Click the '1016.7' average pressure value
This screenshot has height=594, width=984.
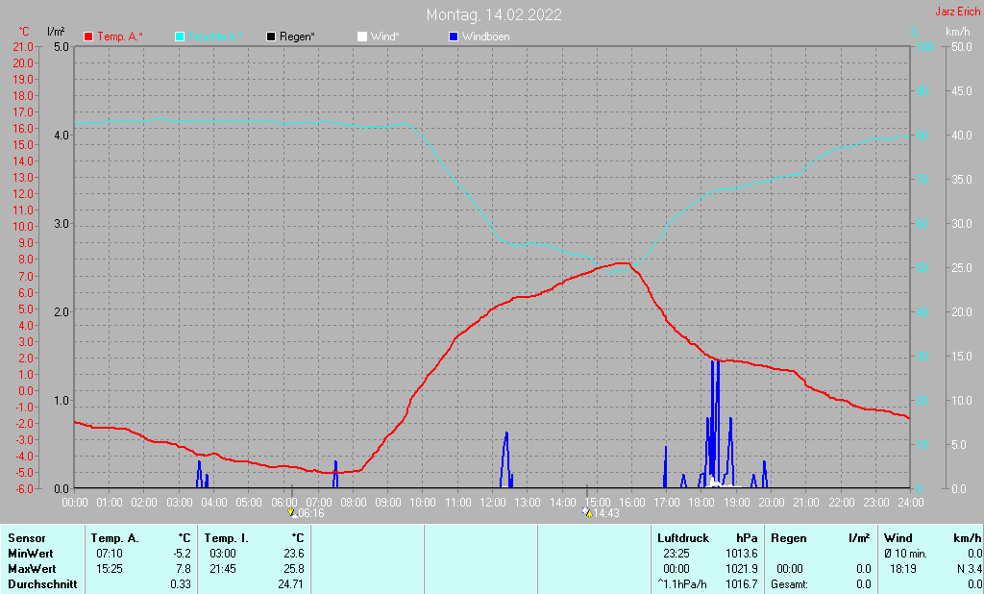[742, 584]
